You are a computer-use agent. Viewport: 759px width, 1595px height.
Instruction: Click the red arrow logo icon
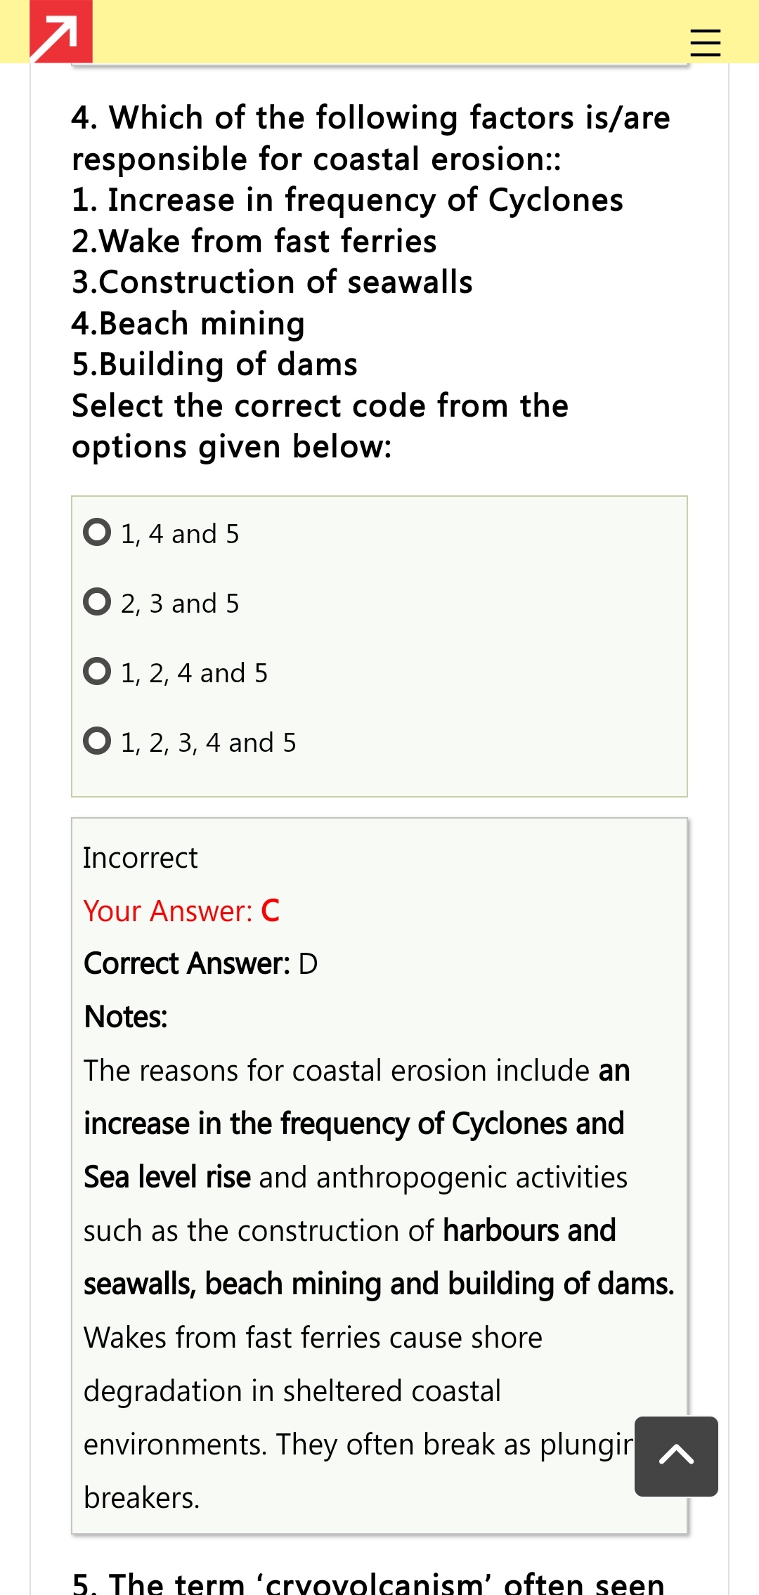[61, 32]
